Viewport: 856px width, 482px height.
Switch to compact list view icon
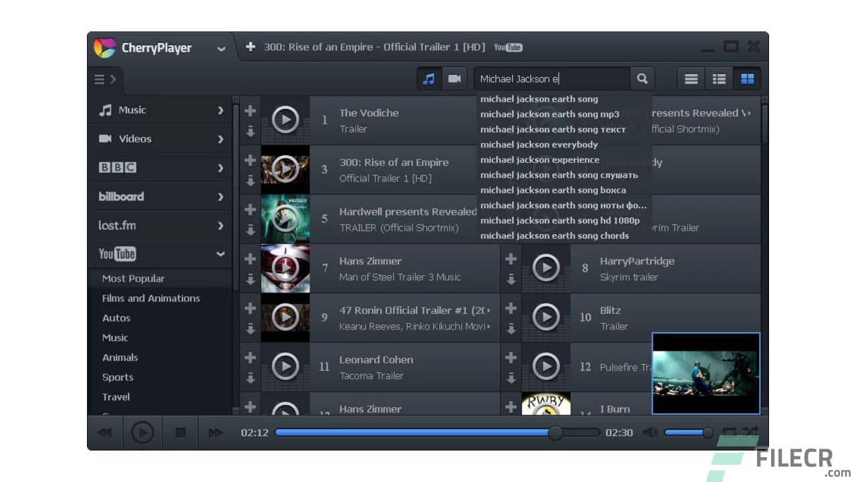[718, 78]
